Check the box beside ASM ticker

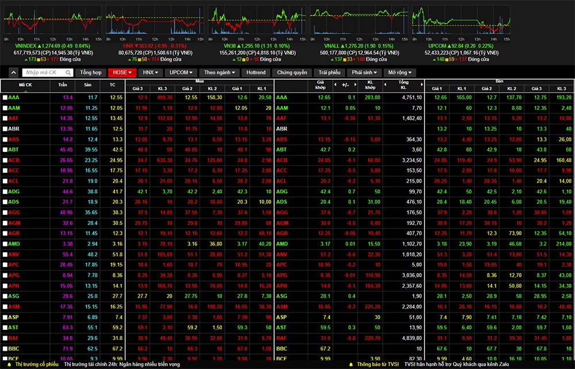coord(5,307)
